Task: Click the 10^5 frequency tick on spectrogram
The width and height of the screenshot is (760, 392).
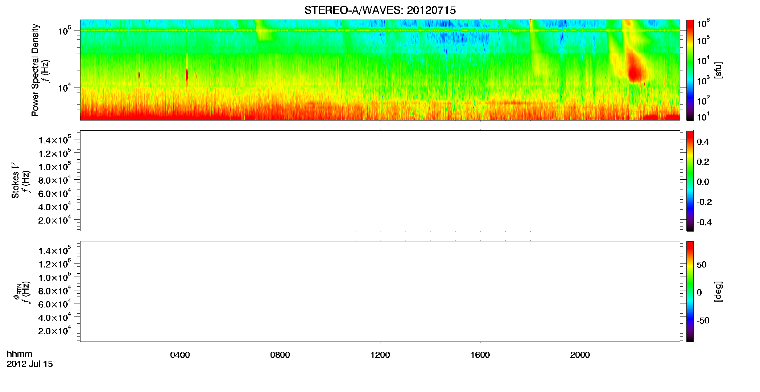Action: click(x=64, y=30)
